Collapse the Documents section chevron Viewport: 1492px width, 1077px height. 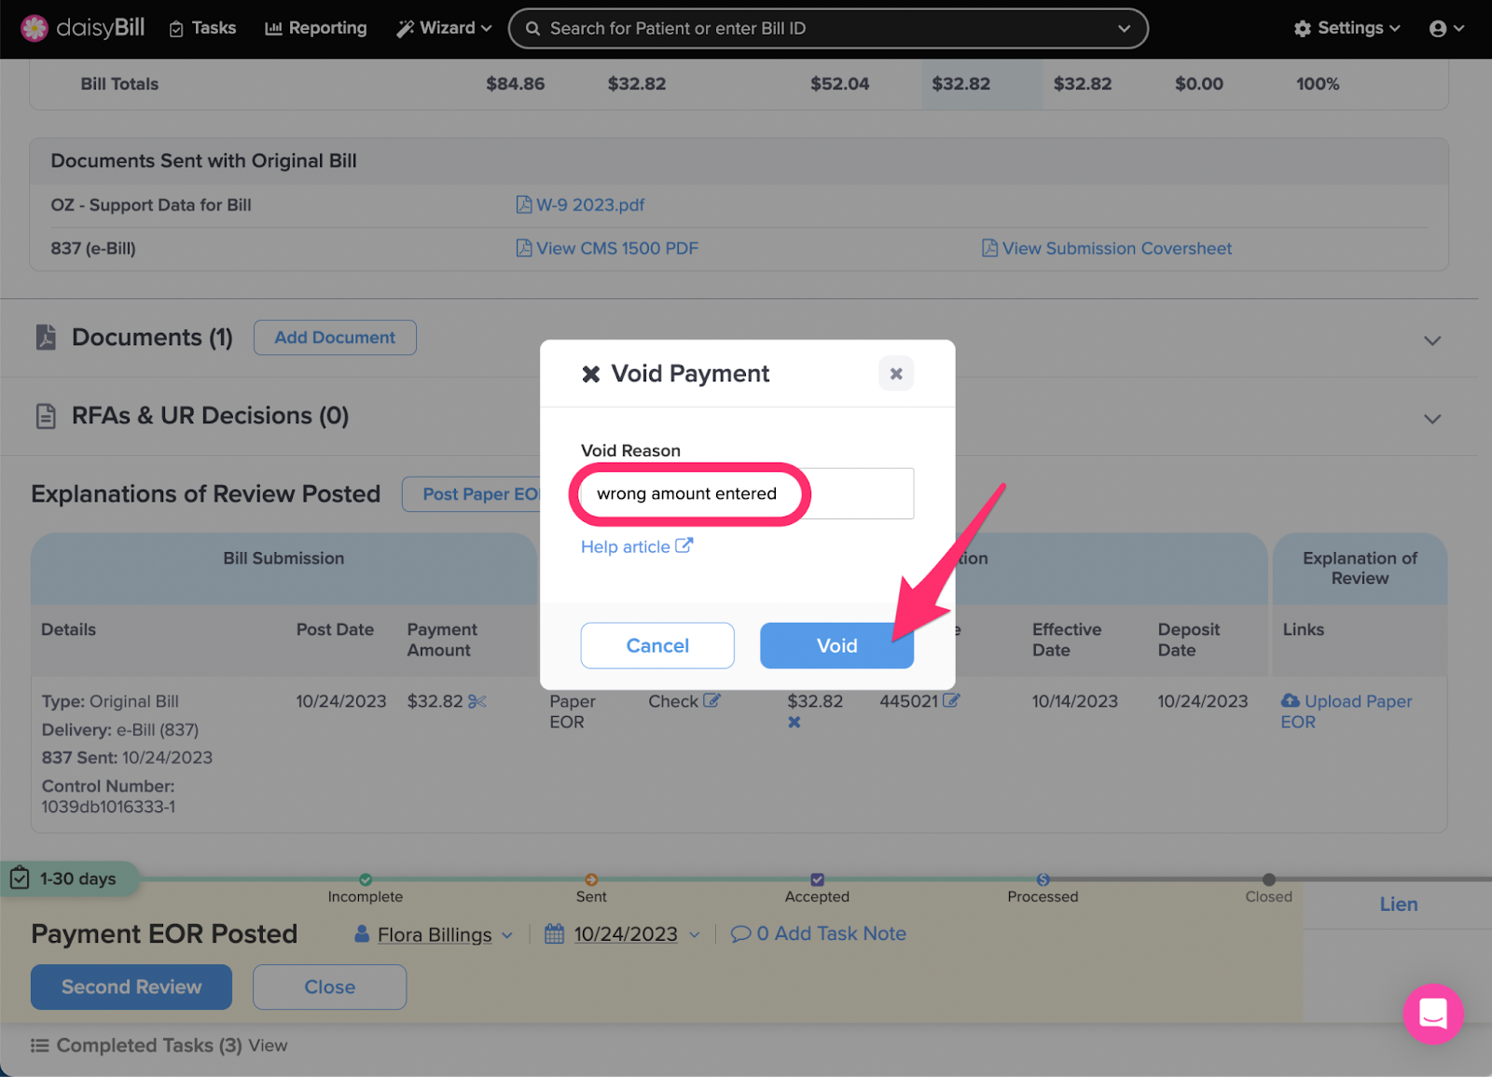1431,340
